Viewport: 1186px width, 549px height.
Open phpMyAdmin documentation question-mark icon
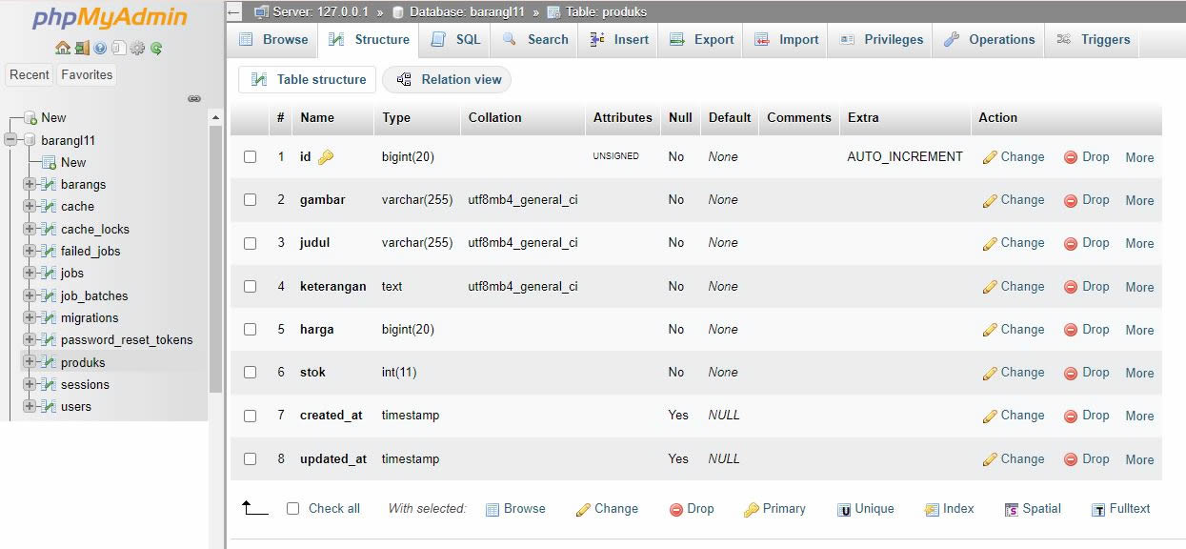coord(100,48)
